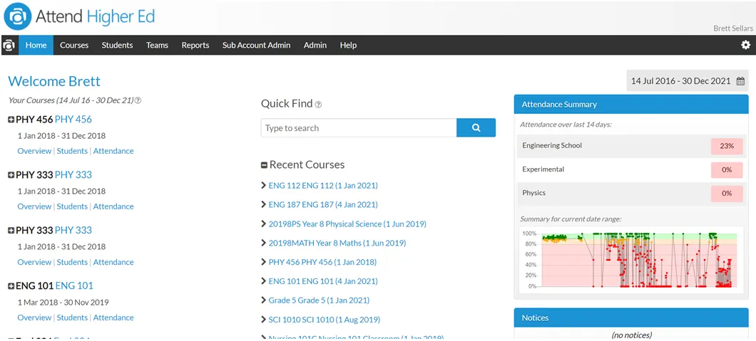
Task: Click the 23% attendance badge
Action: [x=727, y=146]
